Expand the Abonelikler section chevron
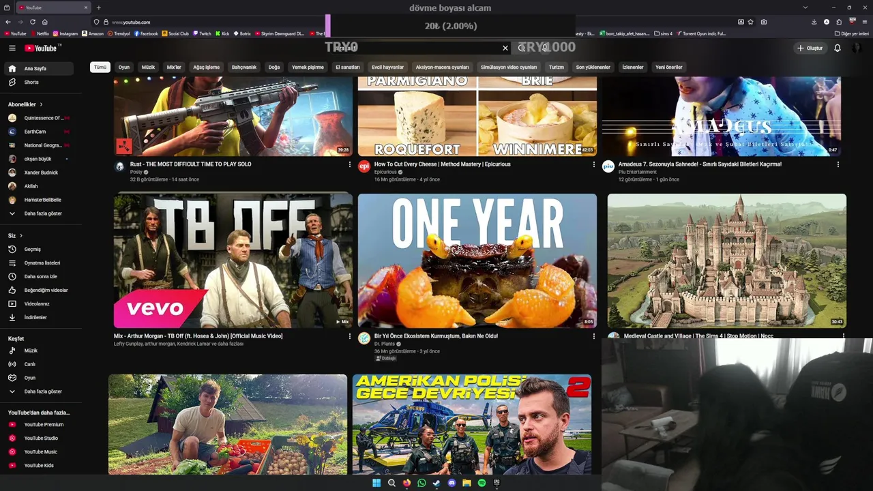This screenshot has width=873, height=491. point(41,104)
